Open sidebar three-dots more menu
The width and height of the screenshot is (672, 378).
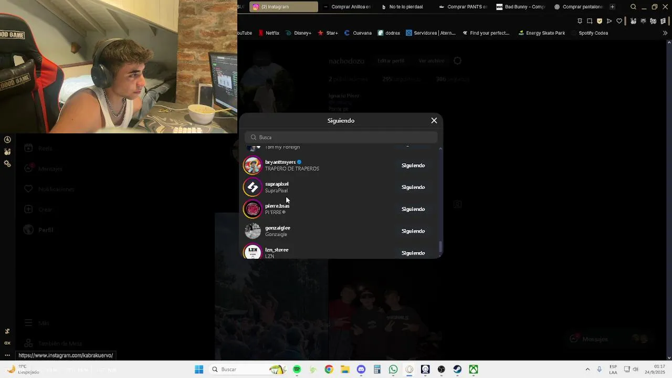coord(7,355)
